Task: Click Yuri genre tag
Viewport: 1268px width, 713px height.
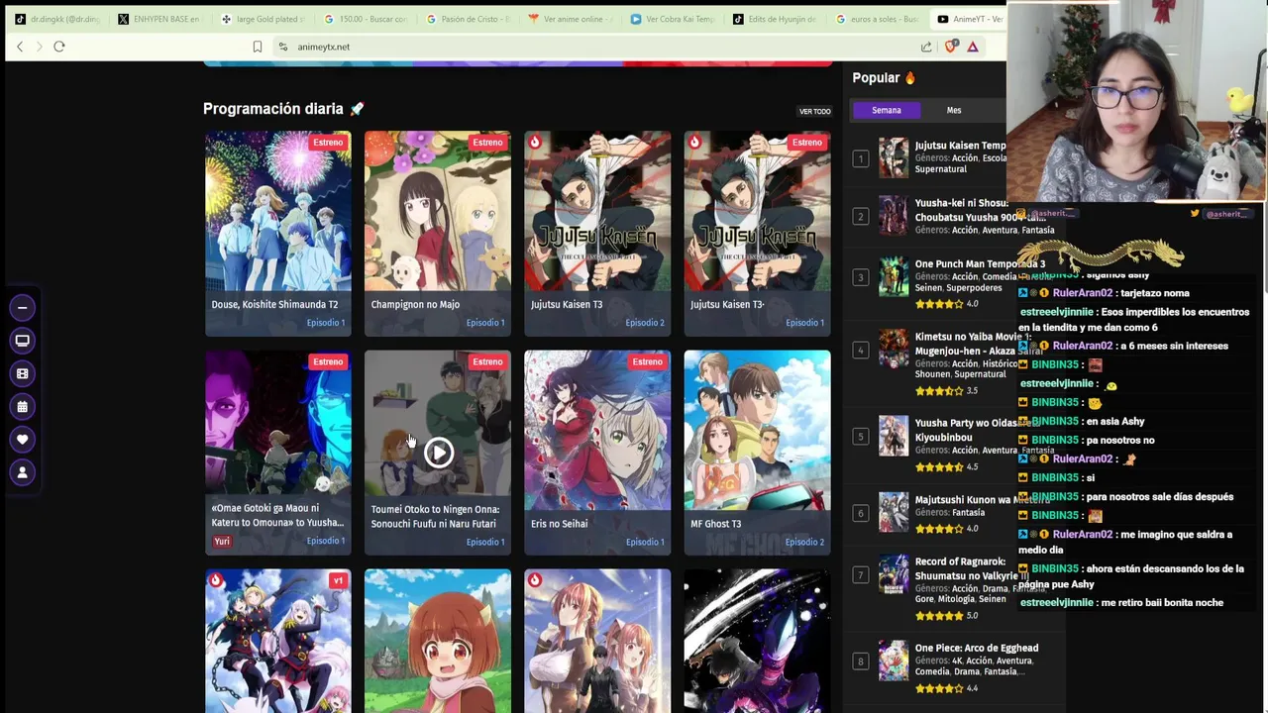Action: [222, 542]
